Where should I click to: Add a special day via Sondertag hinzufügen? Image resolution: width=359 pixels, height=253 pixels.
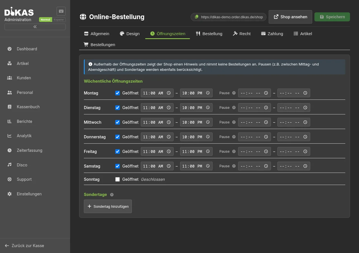(x=108, y=206)
